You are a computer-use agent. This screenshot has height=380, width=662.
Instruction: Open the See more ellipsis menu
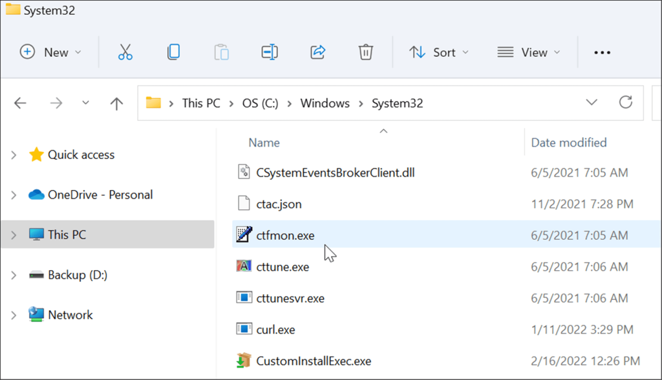(x=602, y=53)
